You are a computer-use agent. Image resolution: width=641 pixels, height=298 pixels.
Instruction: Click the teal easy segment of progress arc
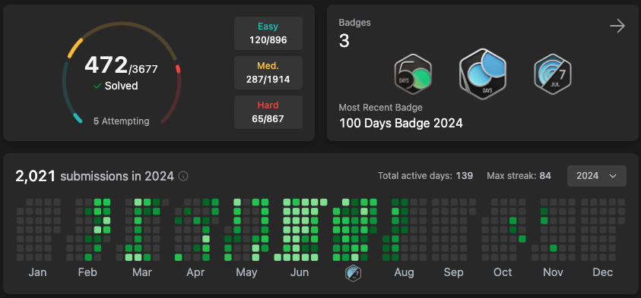tap(78, 118)
